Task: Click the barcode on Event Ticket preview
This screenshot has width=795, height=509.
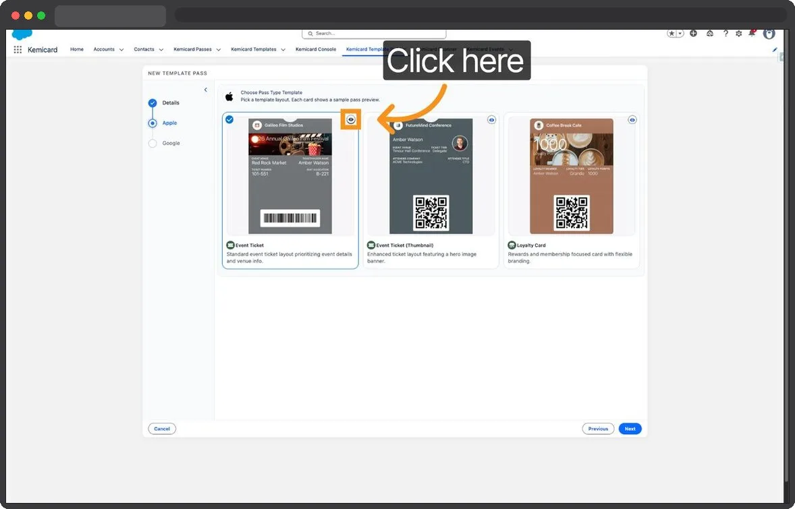Action: coord(290,218)
